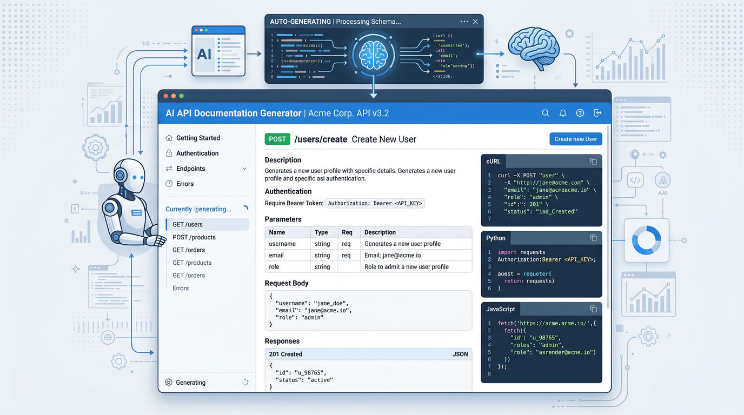Click the Generating gear icon in sidebar footer
The image size is (744, 415).
pos(169,382)
